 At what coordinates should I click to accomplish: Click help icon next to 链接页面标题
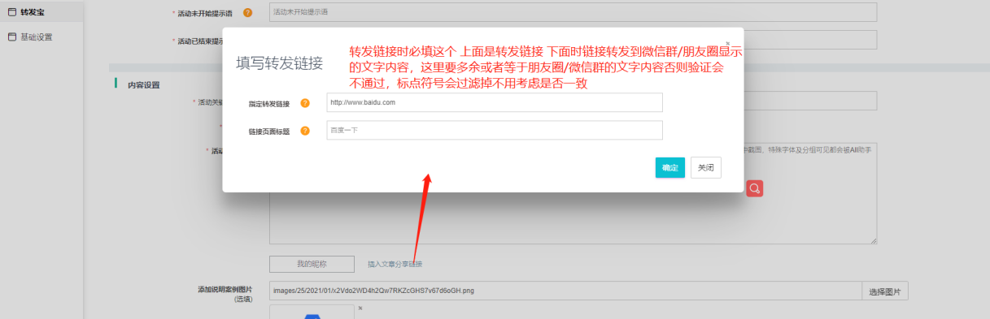305,131
